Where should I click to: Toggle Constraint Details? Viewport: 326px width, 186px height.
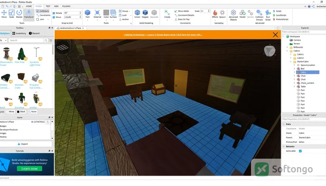click(185, 15)
